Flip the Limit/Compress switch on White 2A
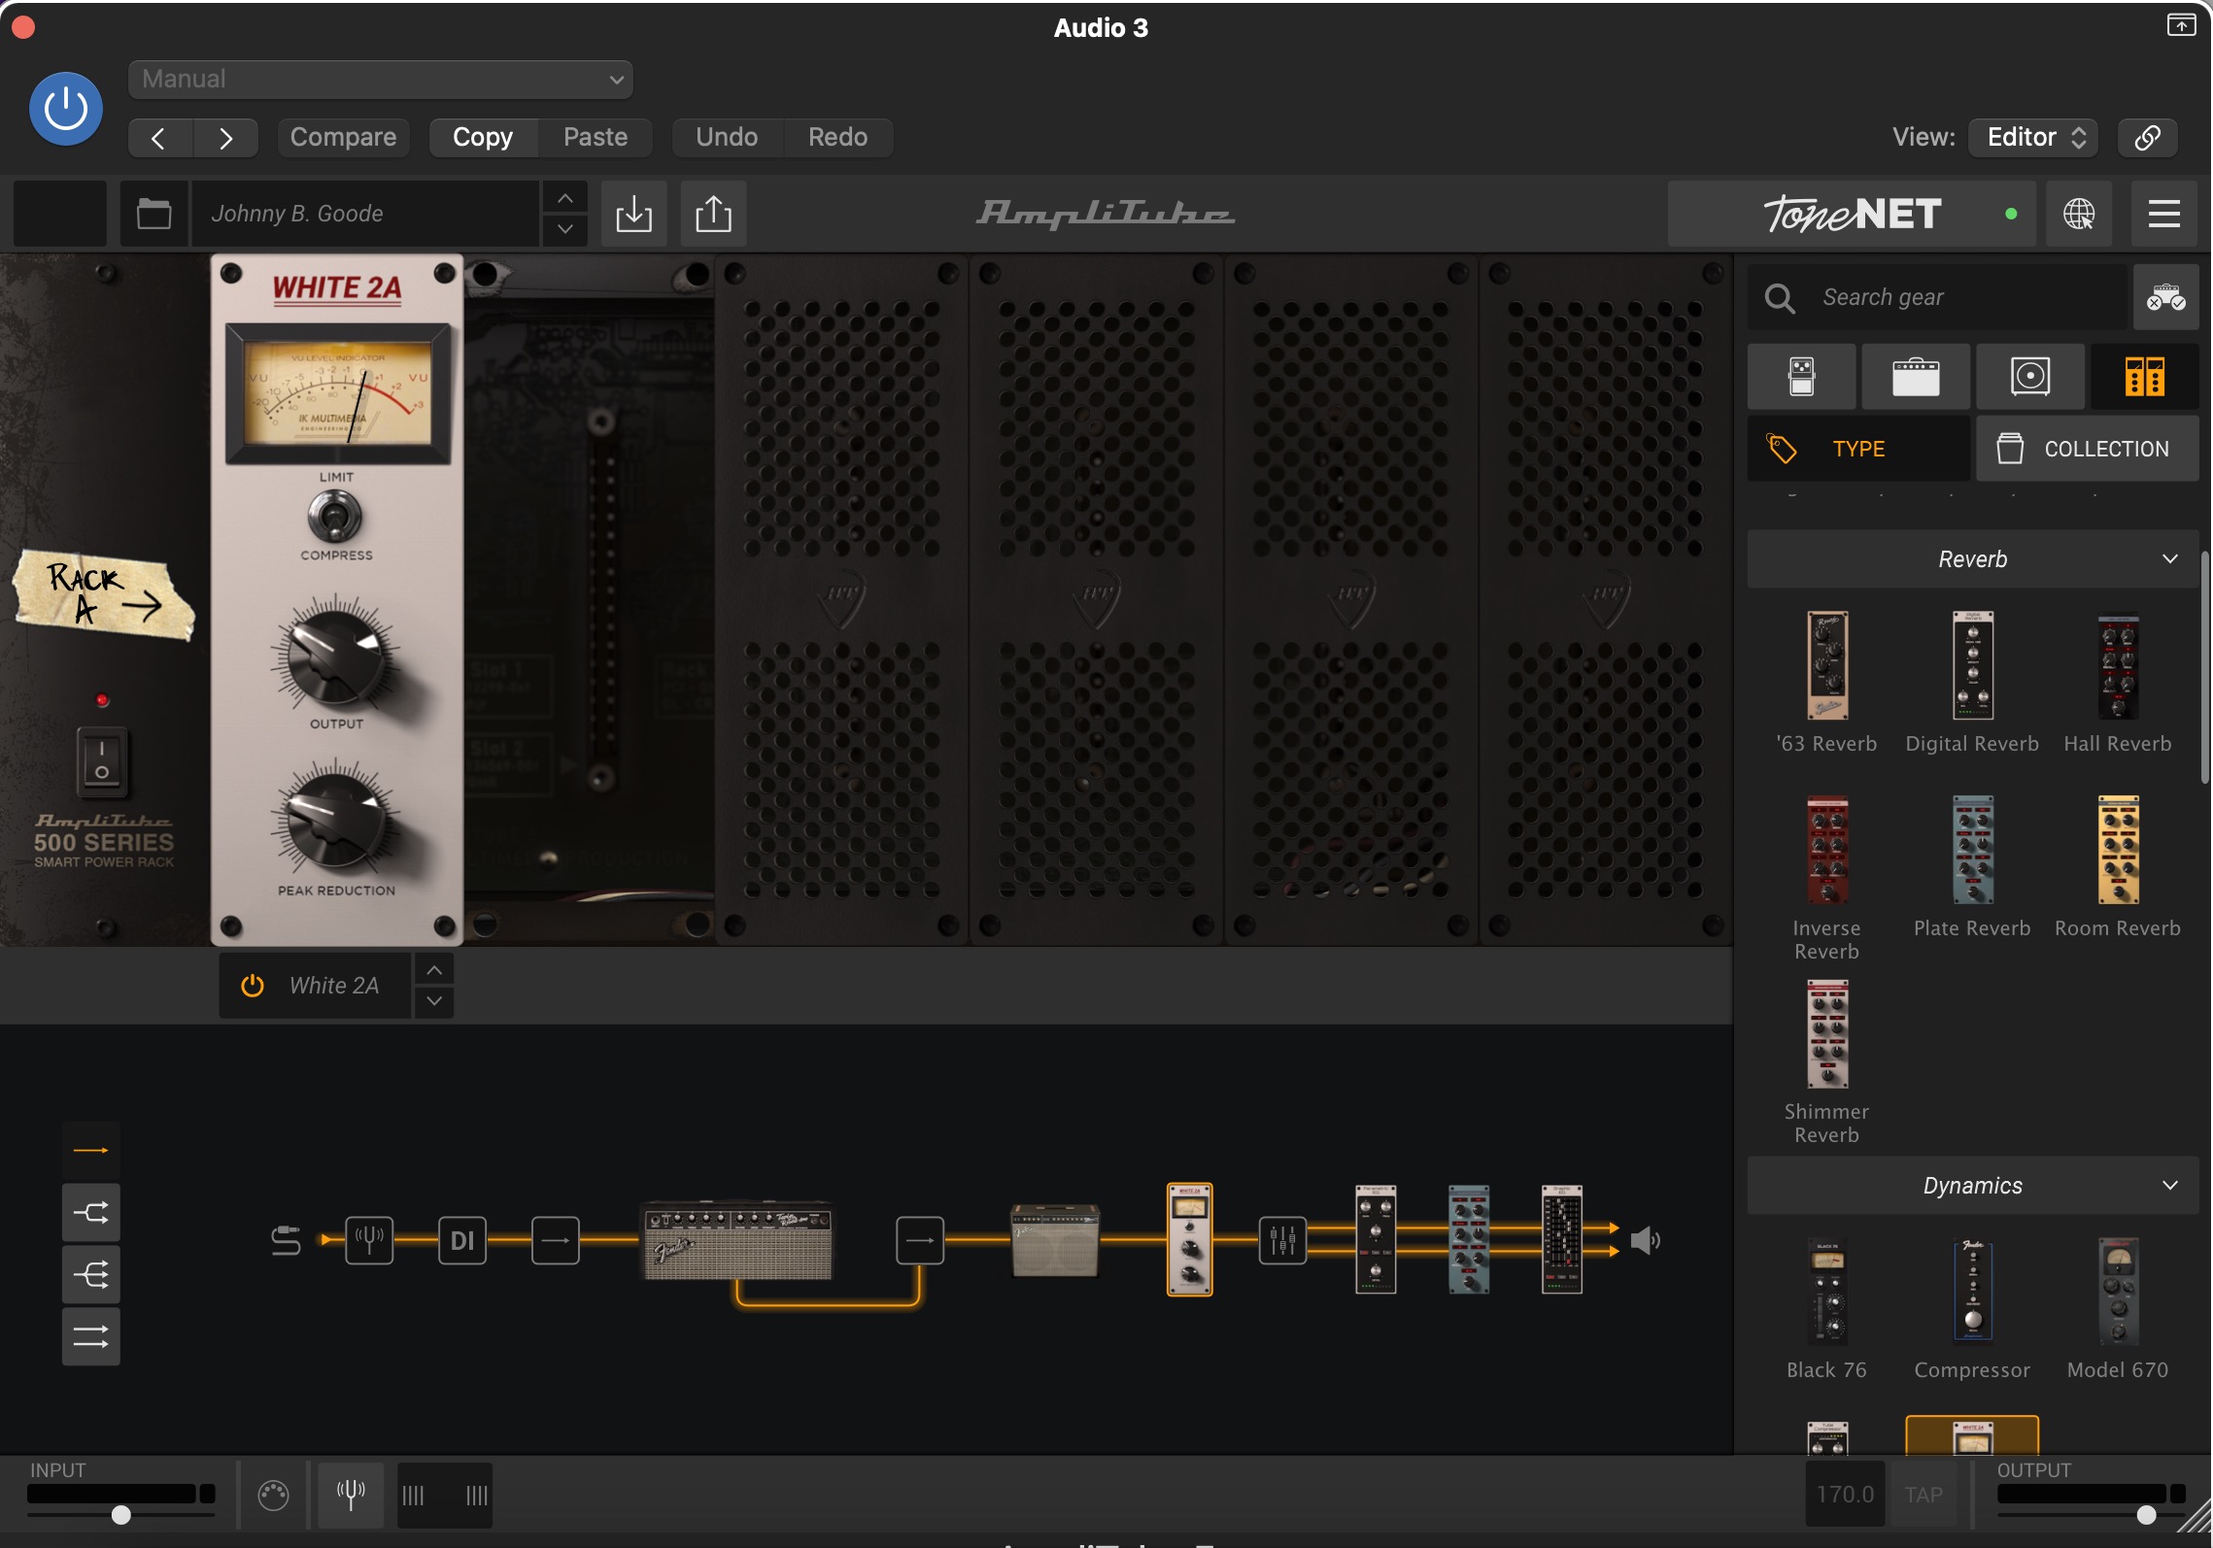The width and height of the screenshot is (2213, 1548). coord(335,516)
